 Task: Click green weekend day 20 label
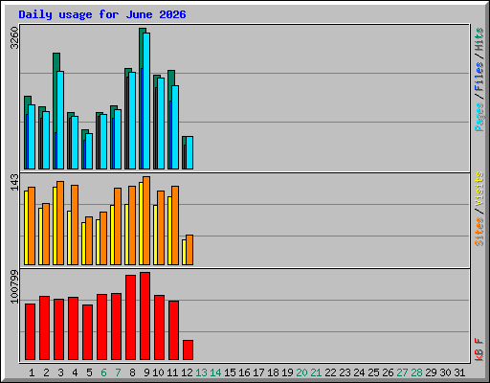coord(301,372)
